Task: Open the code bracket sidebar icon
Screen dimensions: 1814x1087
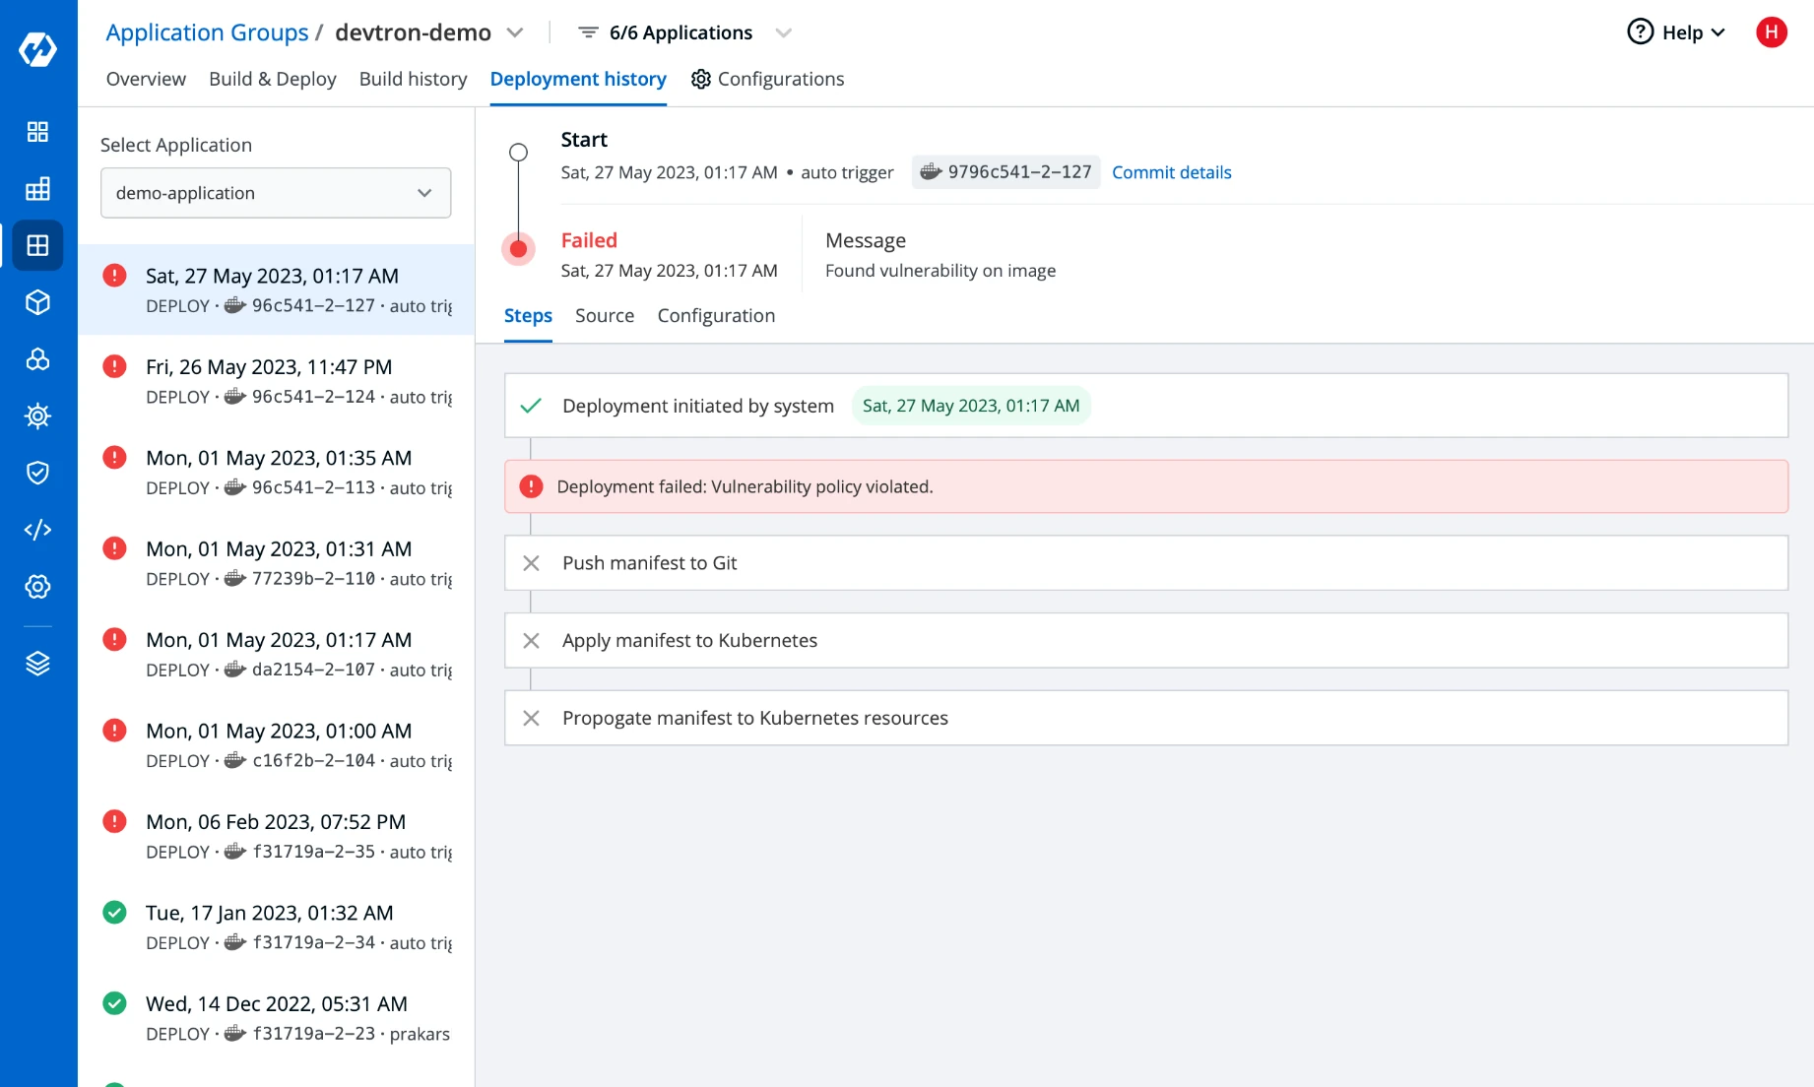Action: point(37,530)
